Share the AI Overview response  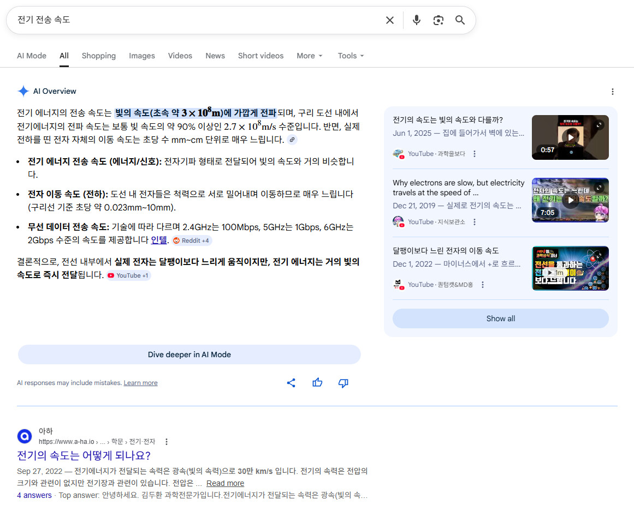click(291, 383)
